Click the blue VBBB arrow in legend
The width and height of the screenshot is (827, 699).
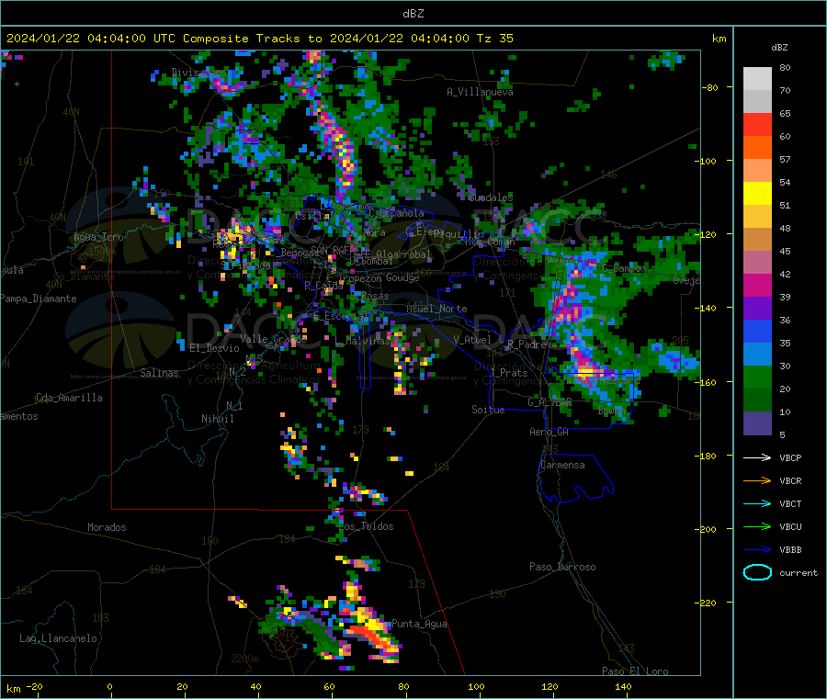tap(757, 550)
